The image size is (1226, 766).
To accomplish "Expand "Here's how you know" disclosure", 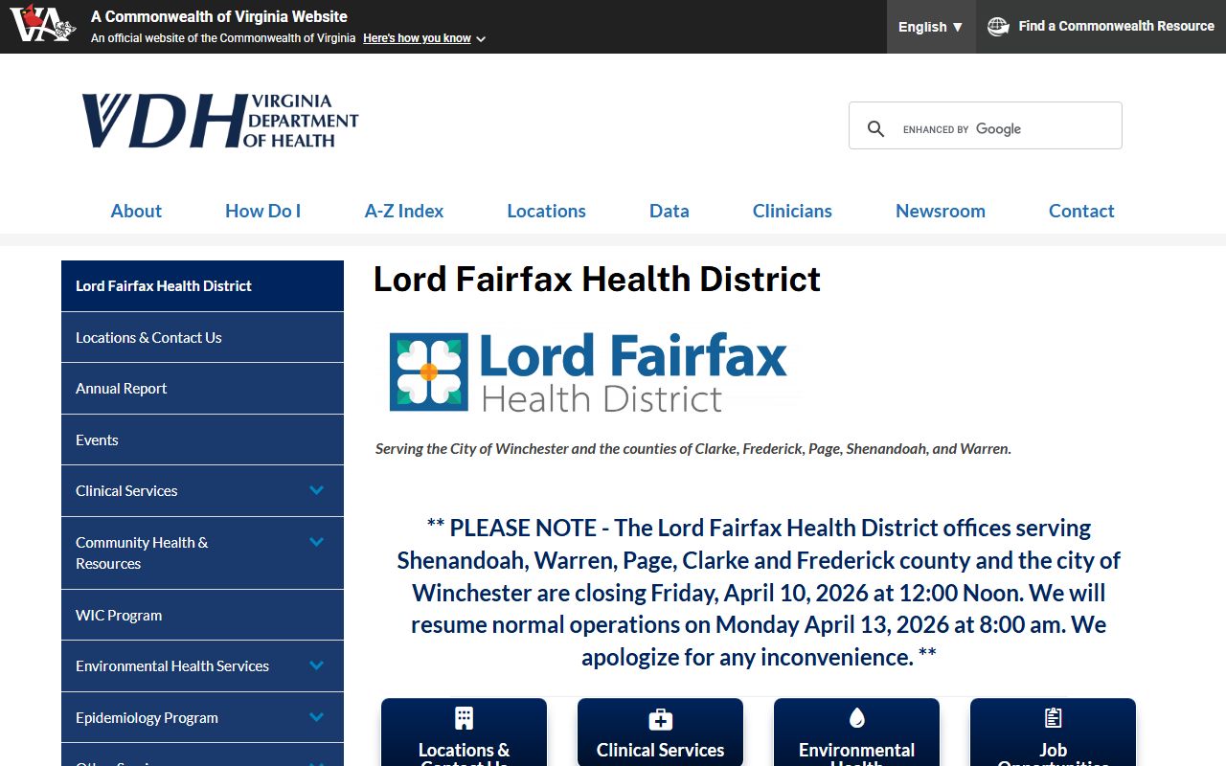I will [x=424, y=38].
